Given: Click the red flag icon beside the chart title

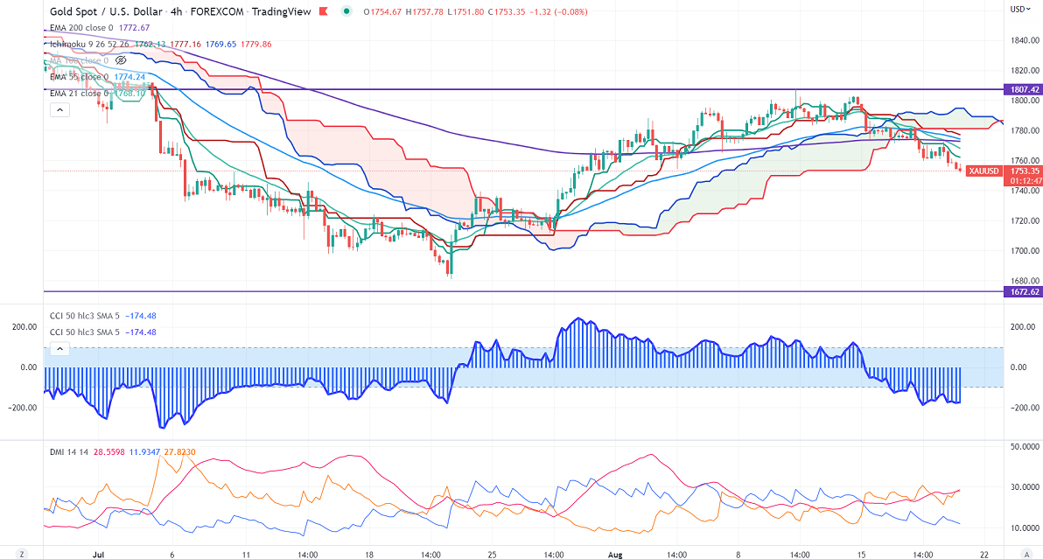Looking at the screenshot, I should [324, 11].
